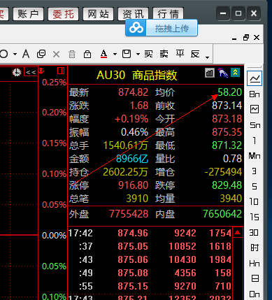The height and width of the screenshot is (300, 272).
Task: Close the inner chart window
Action: pyautogui.click(x=257, y=37)
